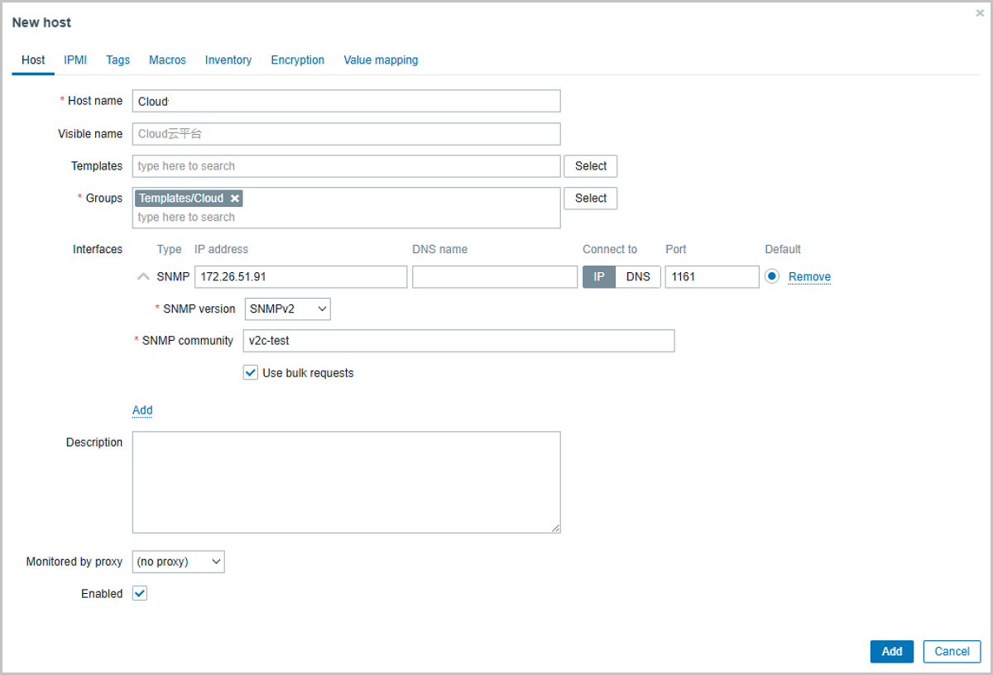Screen dimensions: 993x675
Task: Open the SNMP version dropdown
Action: pyautogui.click(x=286, y=309)
